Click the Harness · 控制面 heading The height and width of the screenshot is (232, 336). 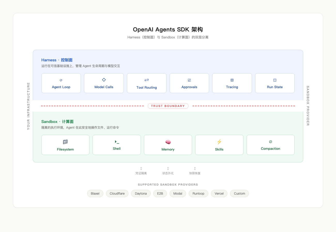click(x=57, y=60)
